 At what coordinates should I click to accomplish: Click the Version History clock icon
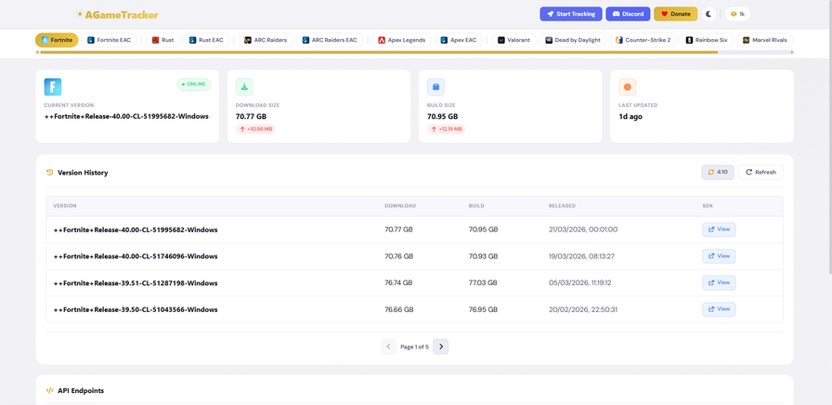[x=50, y=173]
